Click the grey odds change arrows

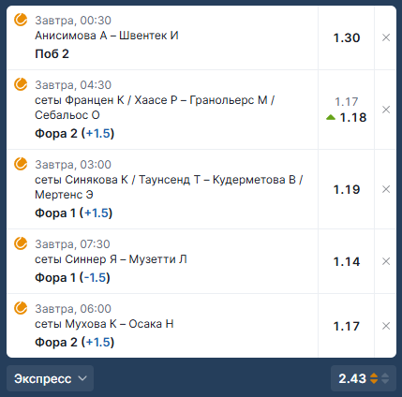[x=385, y=378]
